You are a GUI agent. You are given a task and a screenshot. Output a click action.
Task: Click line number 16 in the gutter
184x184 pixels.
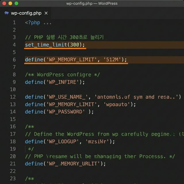pyautogui.click(x=13, y=126)
